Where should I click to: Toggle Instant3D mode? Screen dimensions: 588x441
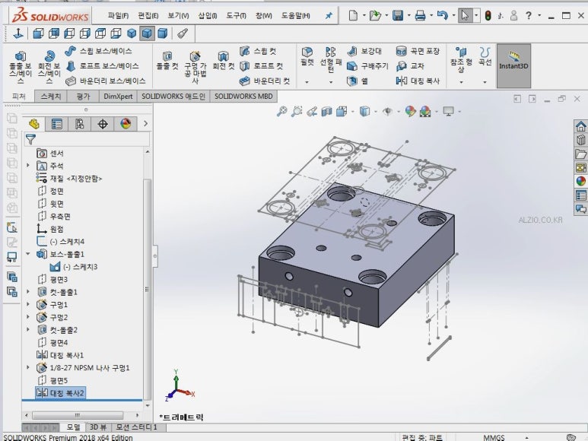pos(513,66)
